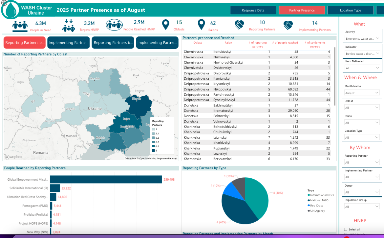Open the Activity filter dropdown

(362, 39)
